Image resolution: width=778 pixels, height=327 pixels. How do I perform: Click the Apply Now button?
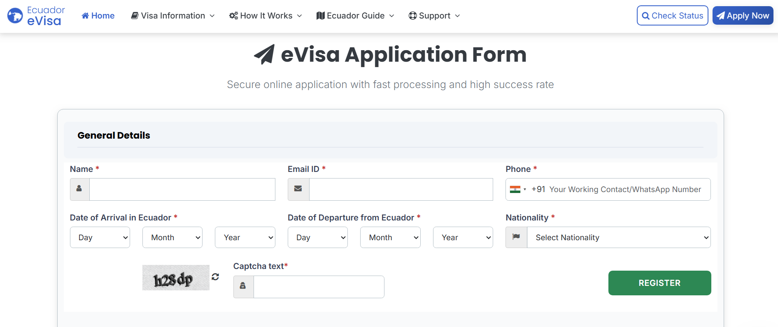point(743,16)
